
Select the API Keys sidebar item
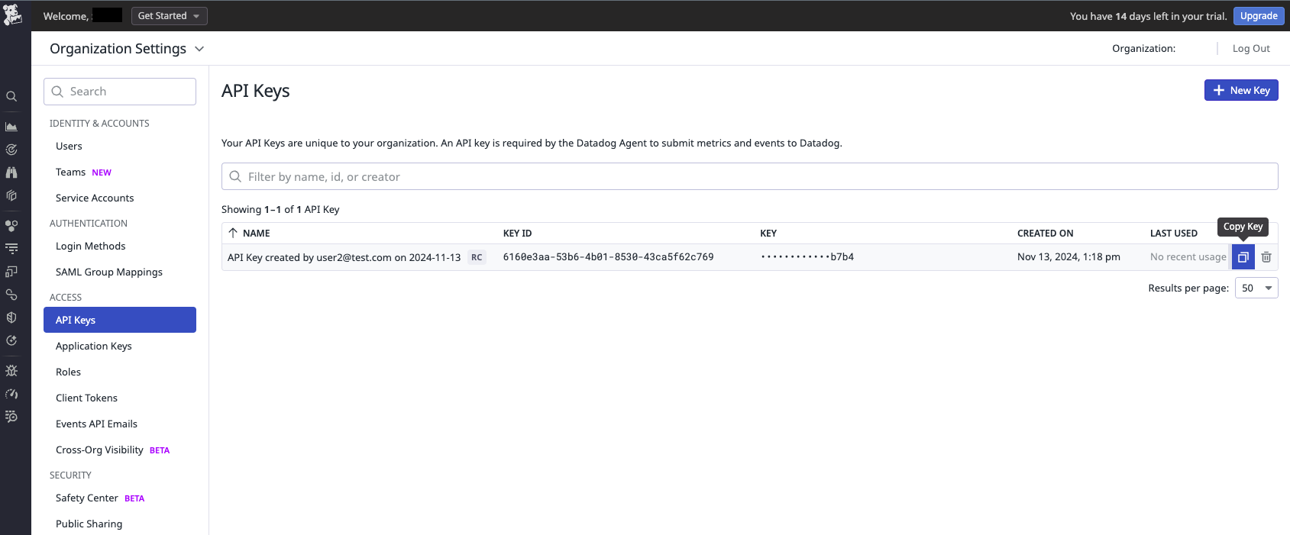click(120, 320)
